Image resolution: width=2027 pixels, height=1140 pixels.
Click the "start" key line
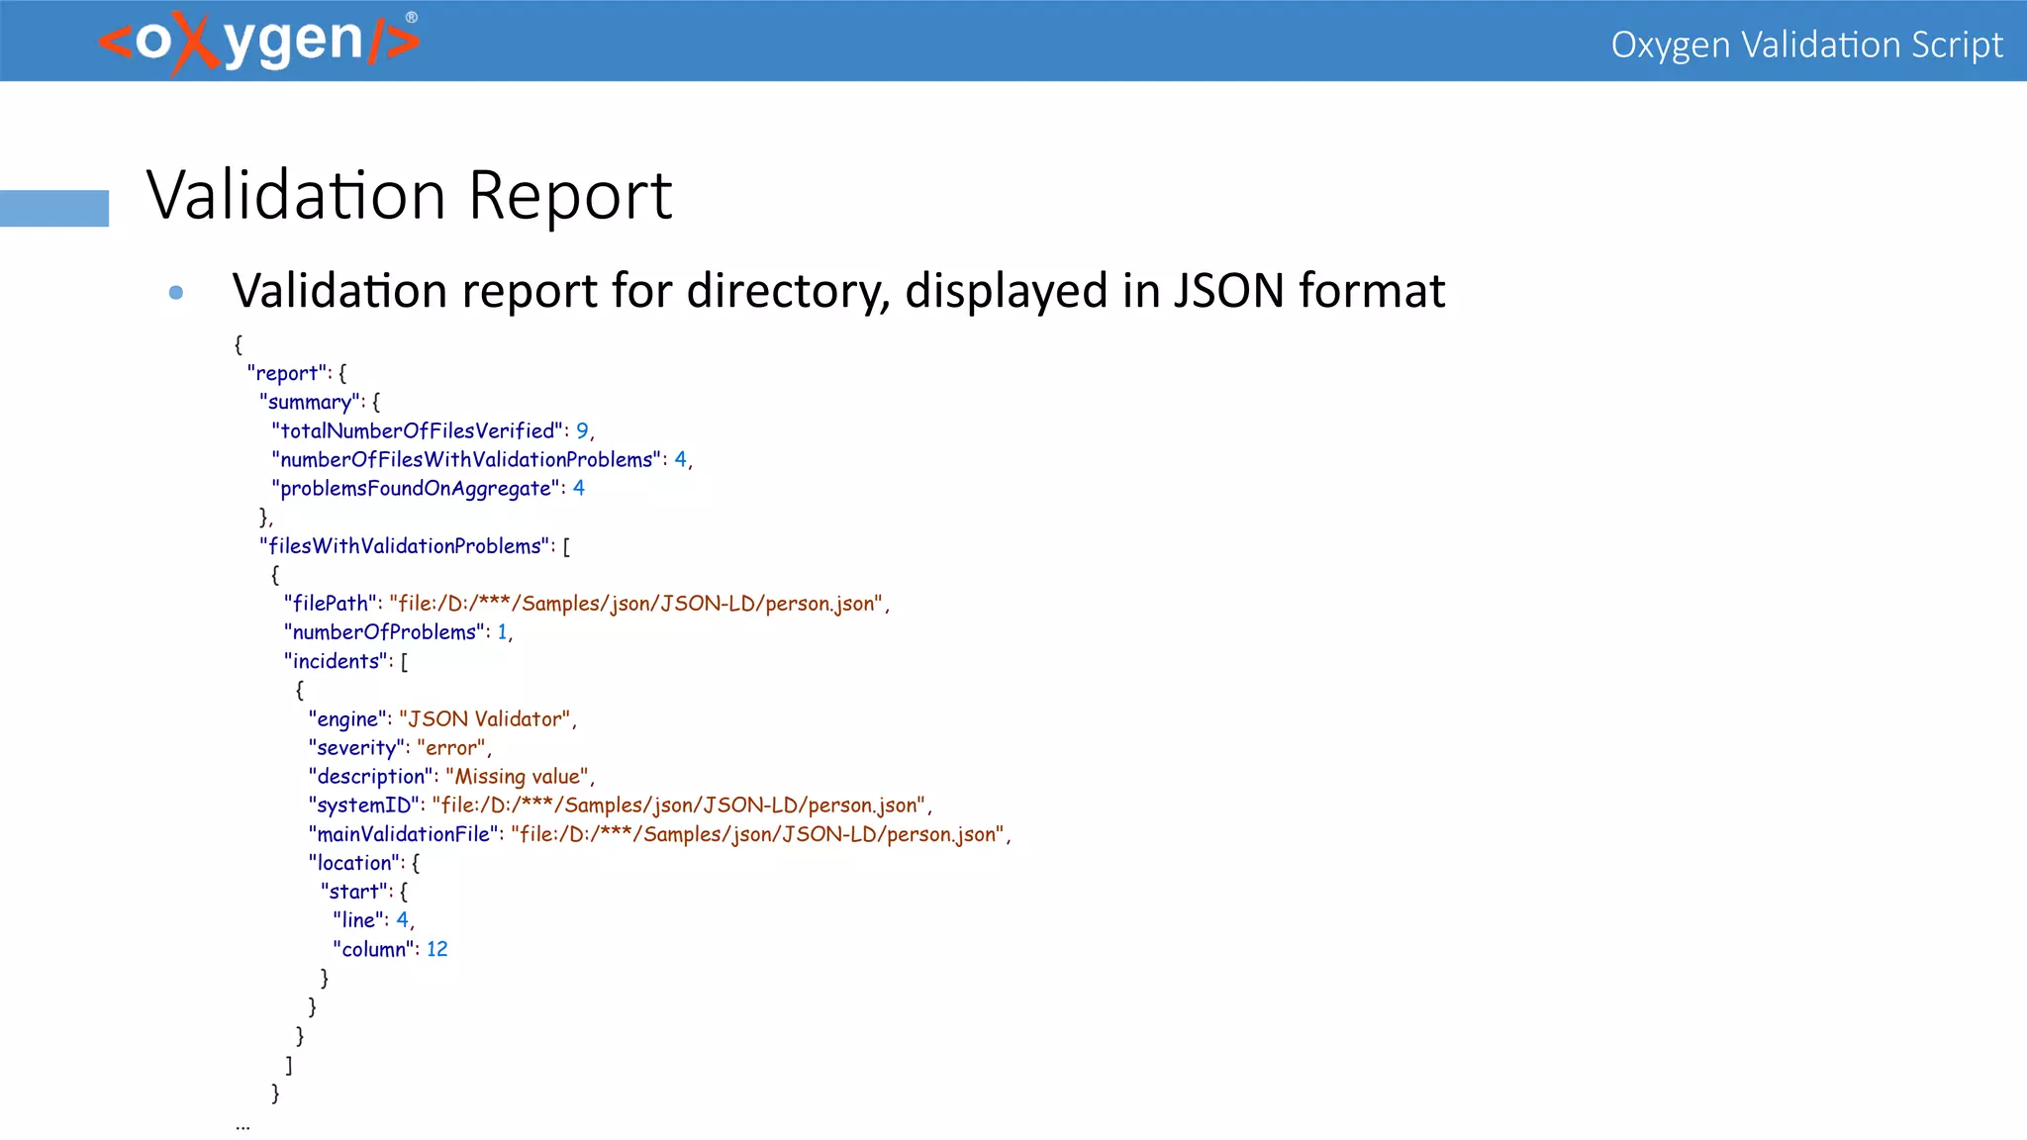click(x=363, y=892)
